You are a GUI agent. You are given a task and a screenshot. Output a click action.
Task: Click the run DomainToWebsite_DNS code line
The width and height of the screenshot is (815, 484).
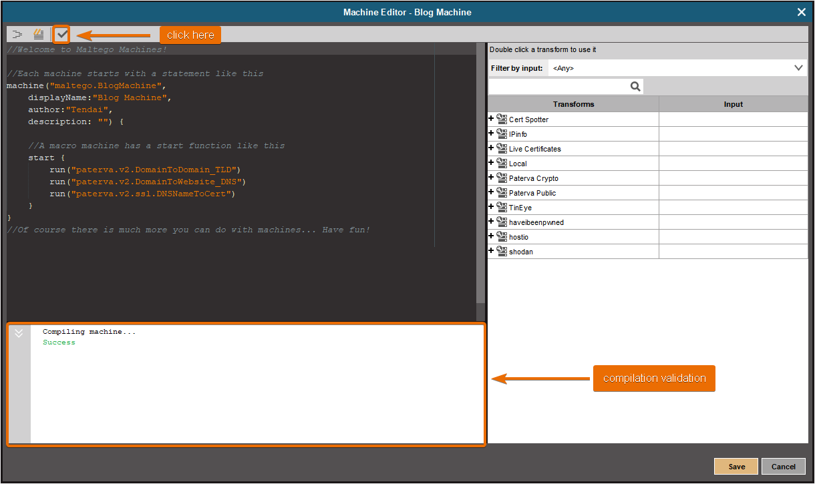pos(148,182)
